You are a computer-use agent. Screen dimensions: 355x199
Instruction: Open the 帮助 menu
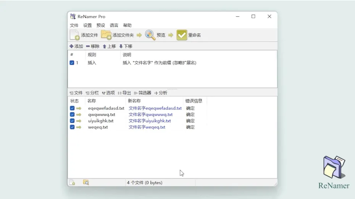tap(127, 25)
